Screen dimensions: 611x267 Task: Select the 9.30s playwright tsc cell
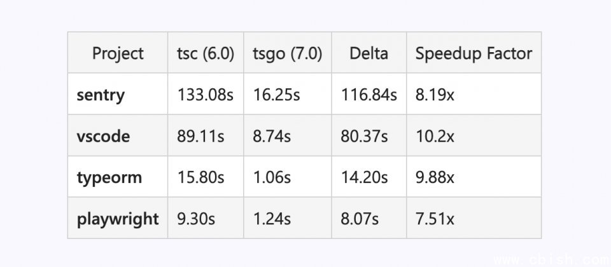click(196, 219)
